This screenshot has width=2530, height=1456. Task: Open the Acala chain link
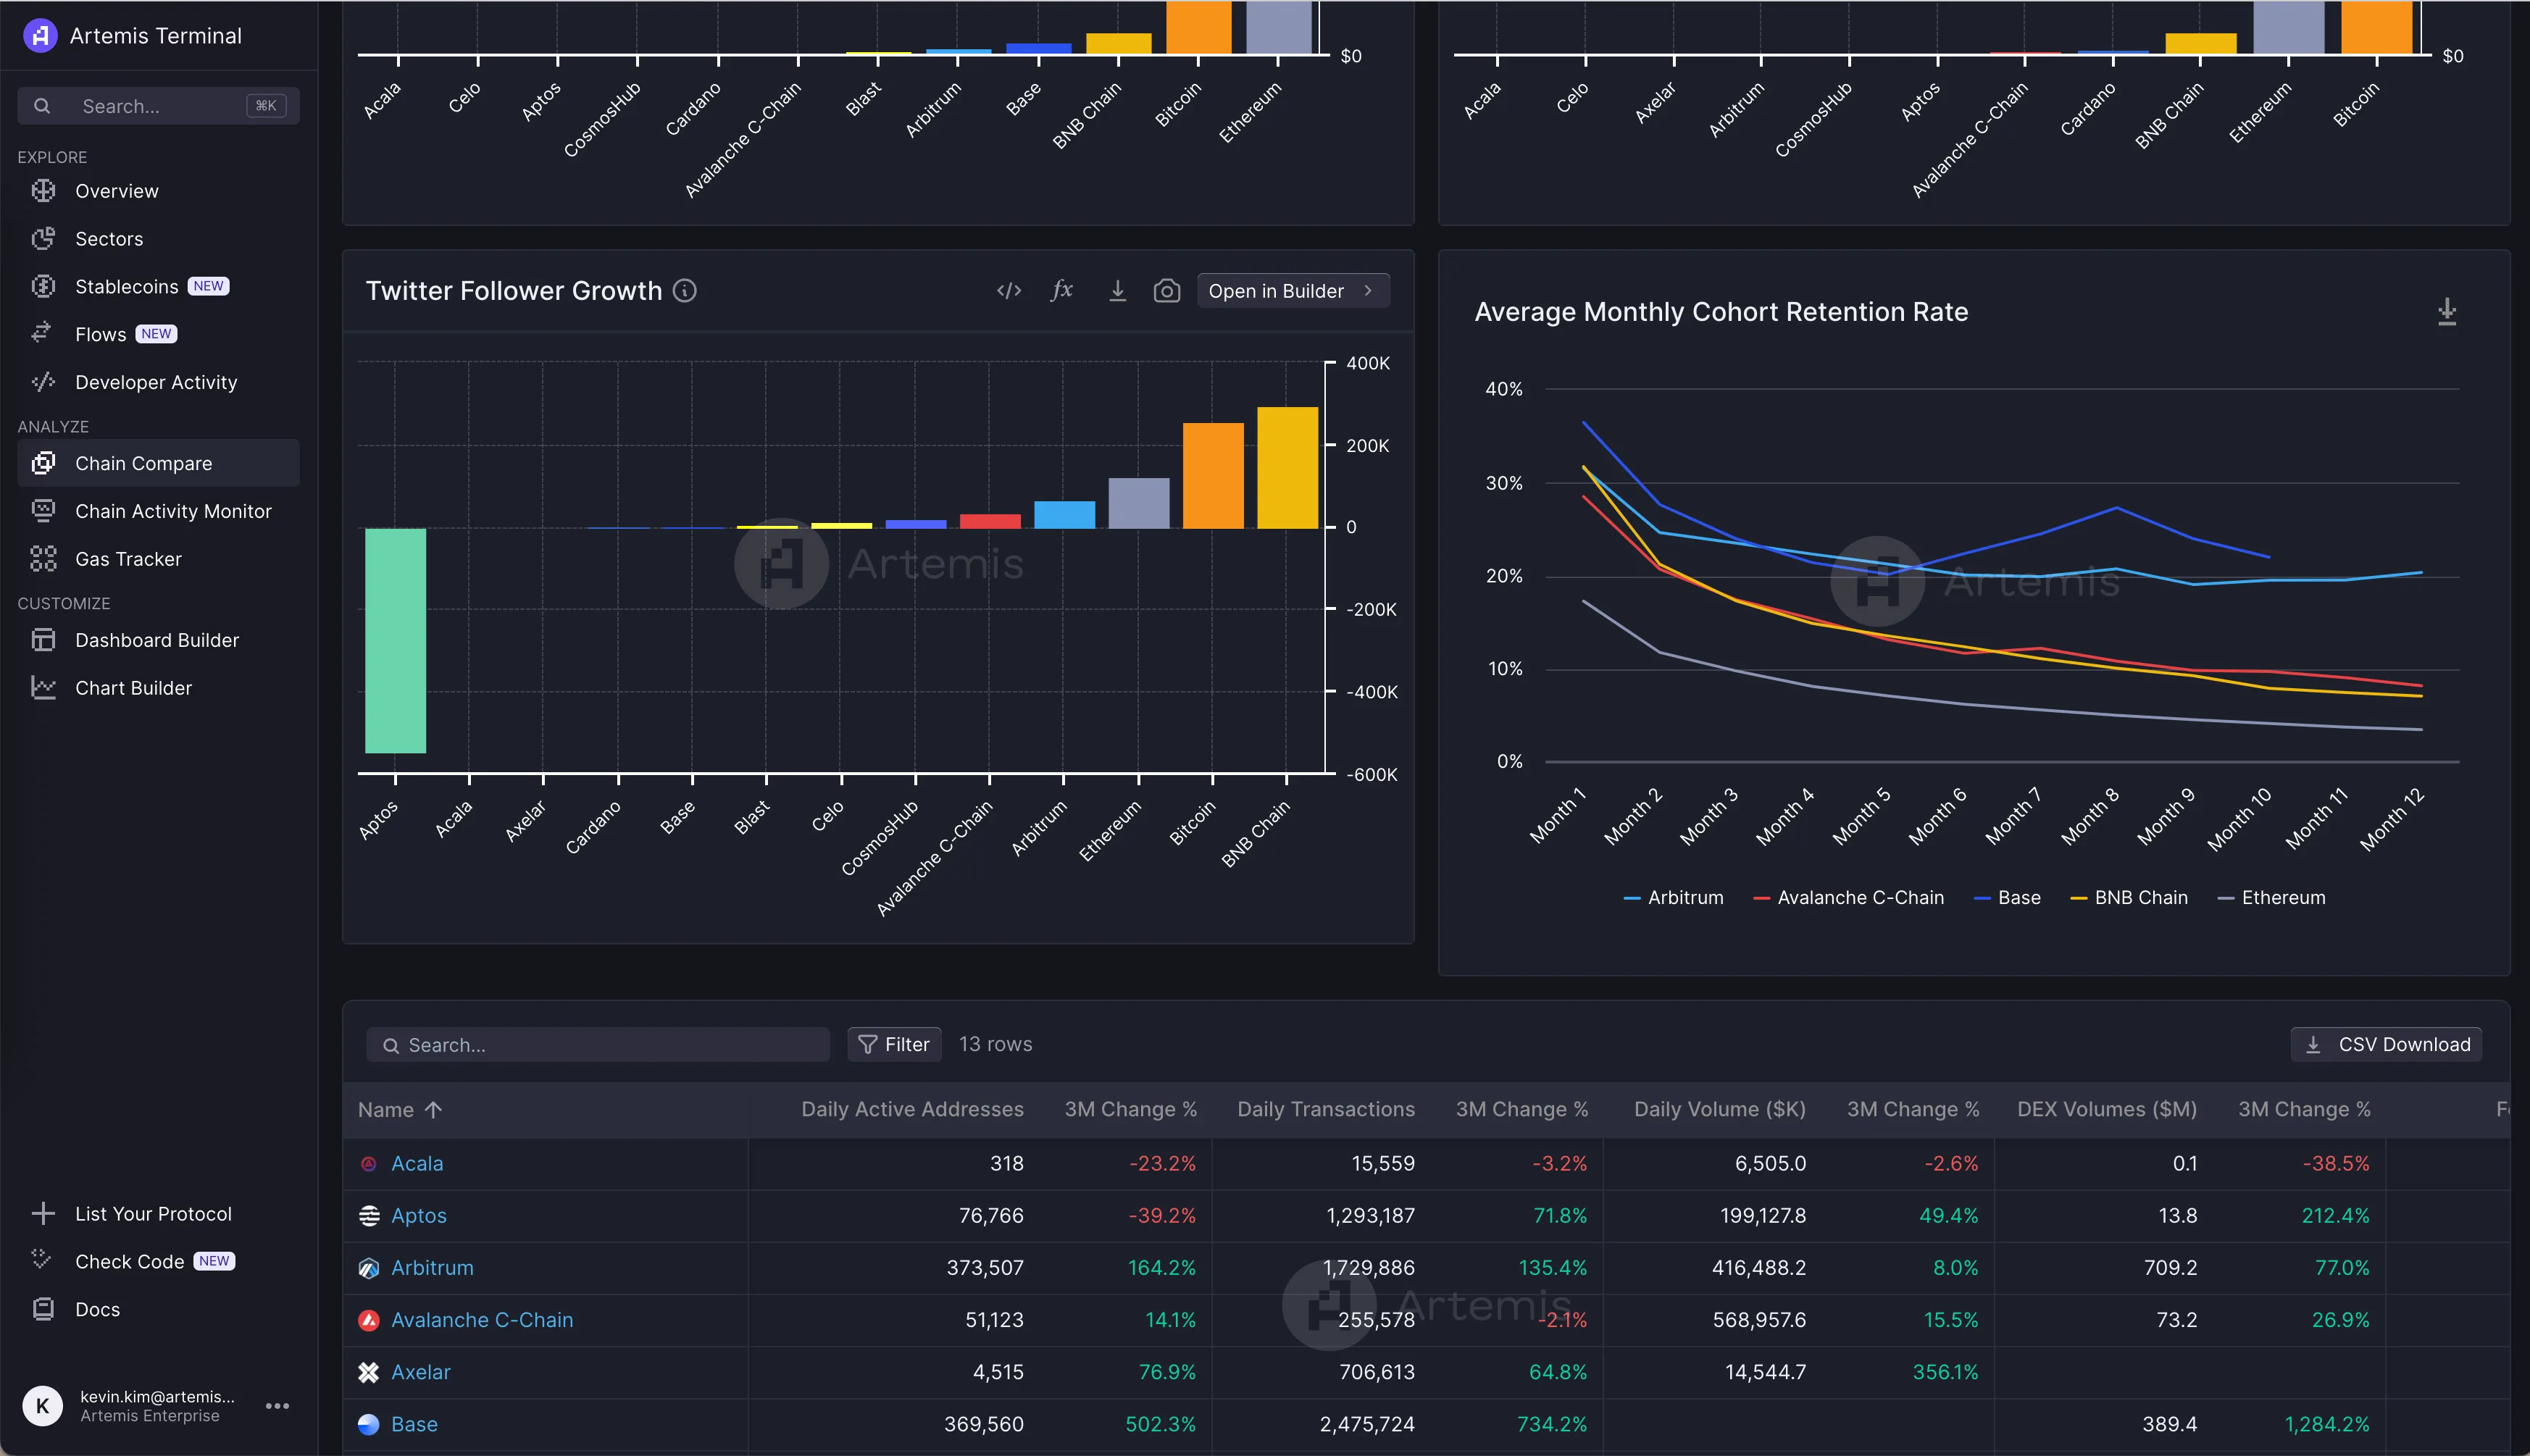pos(417,1164)
